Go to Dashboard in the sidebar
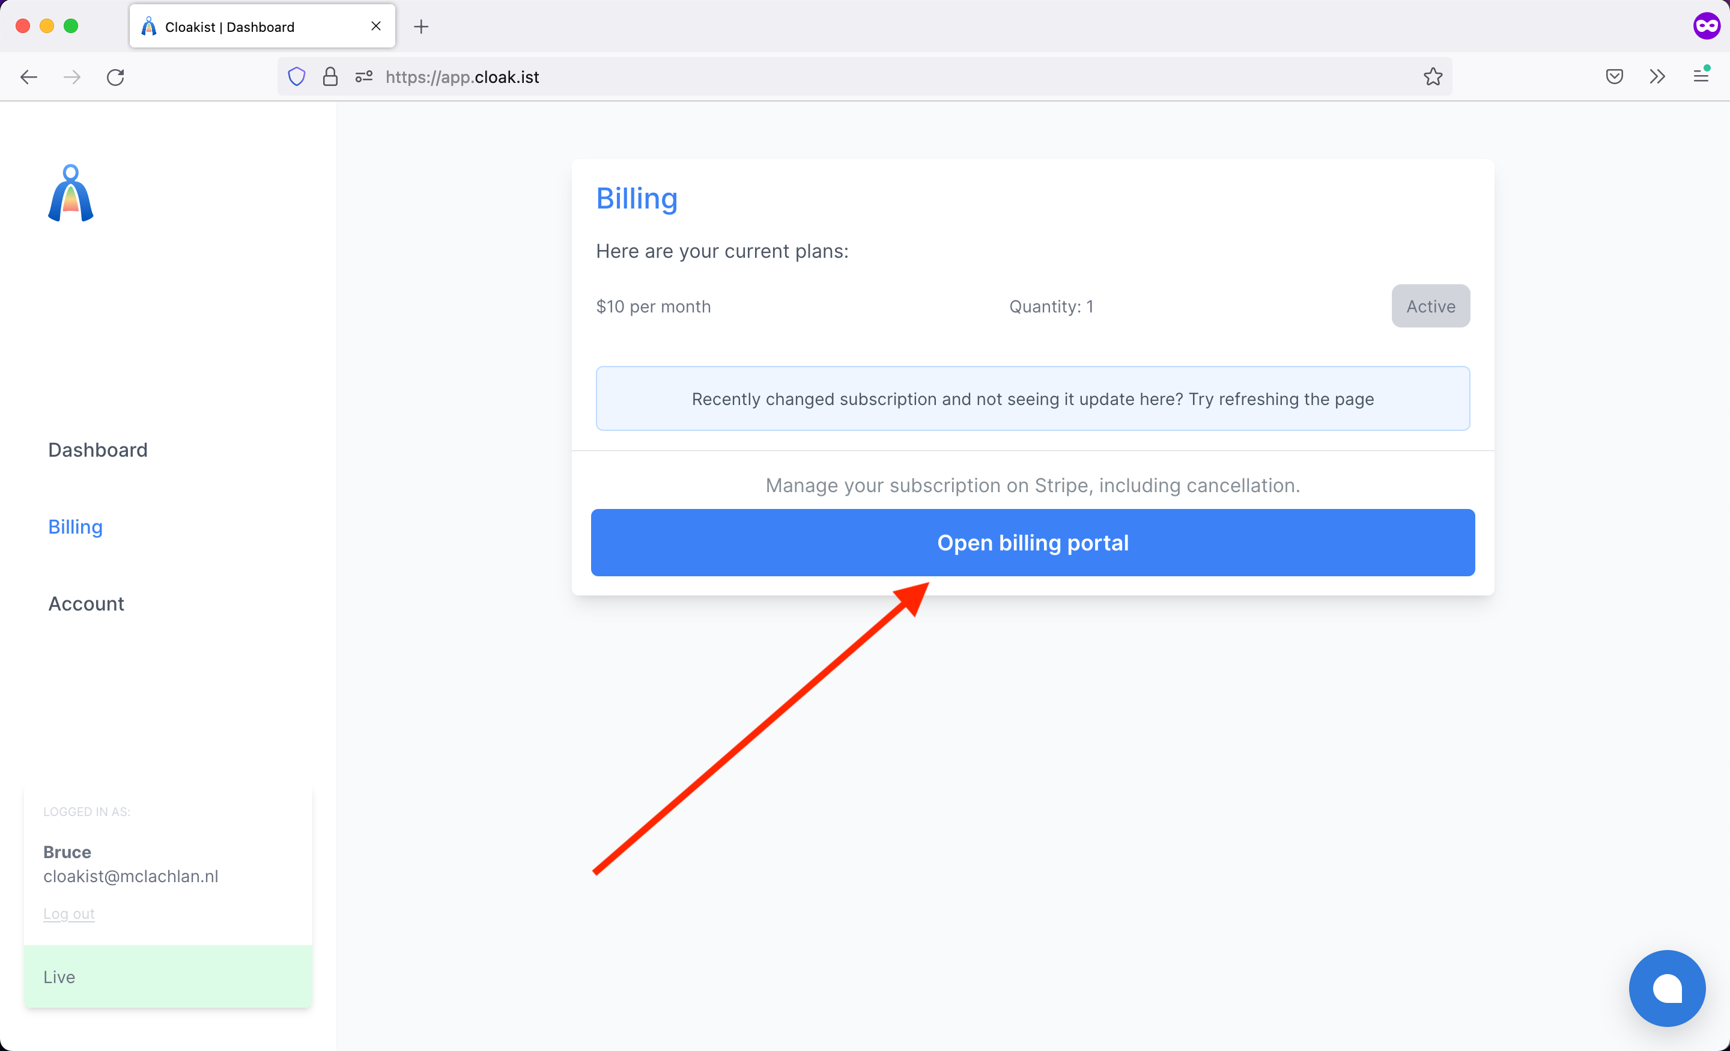Viewport: 1730px width, 1051px height. (97, 449)
